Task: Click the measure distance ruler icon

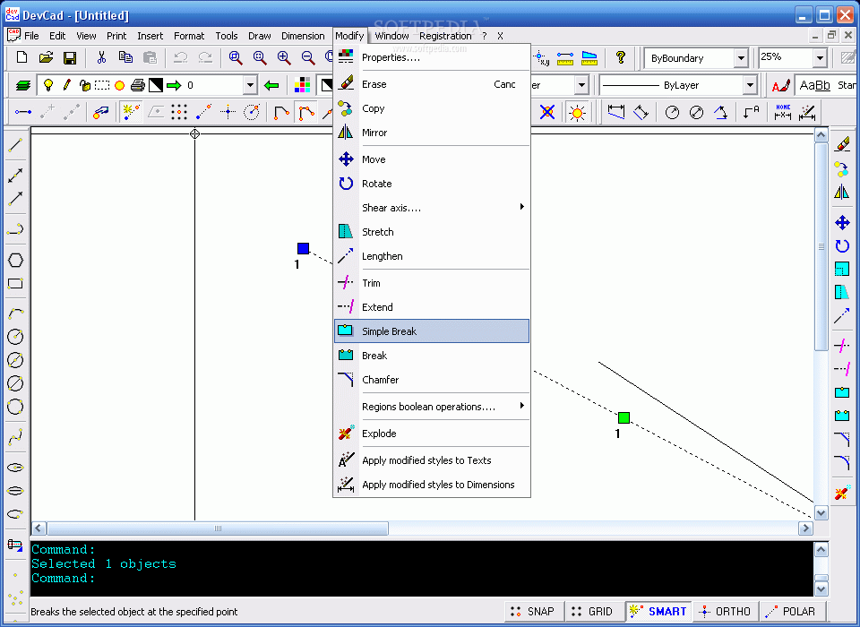Action: pyautogui.click(x=565, y=57)
